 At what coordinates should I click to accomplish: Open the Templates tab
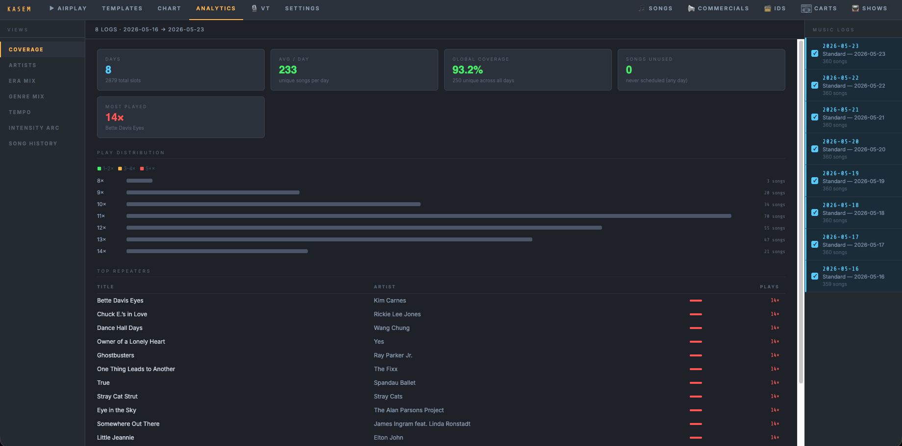[122, 8]
